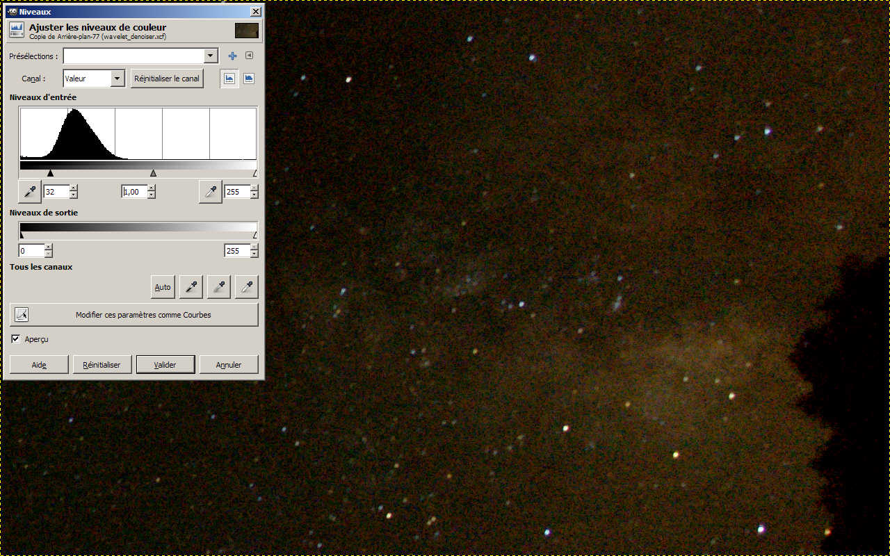
Task: Click Modifier ces paramètres comme Courbes
Action: 134,315
